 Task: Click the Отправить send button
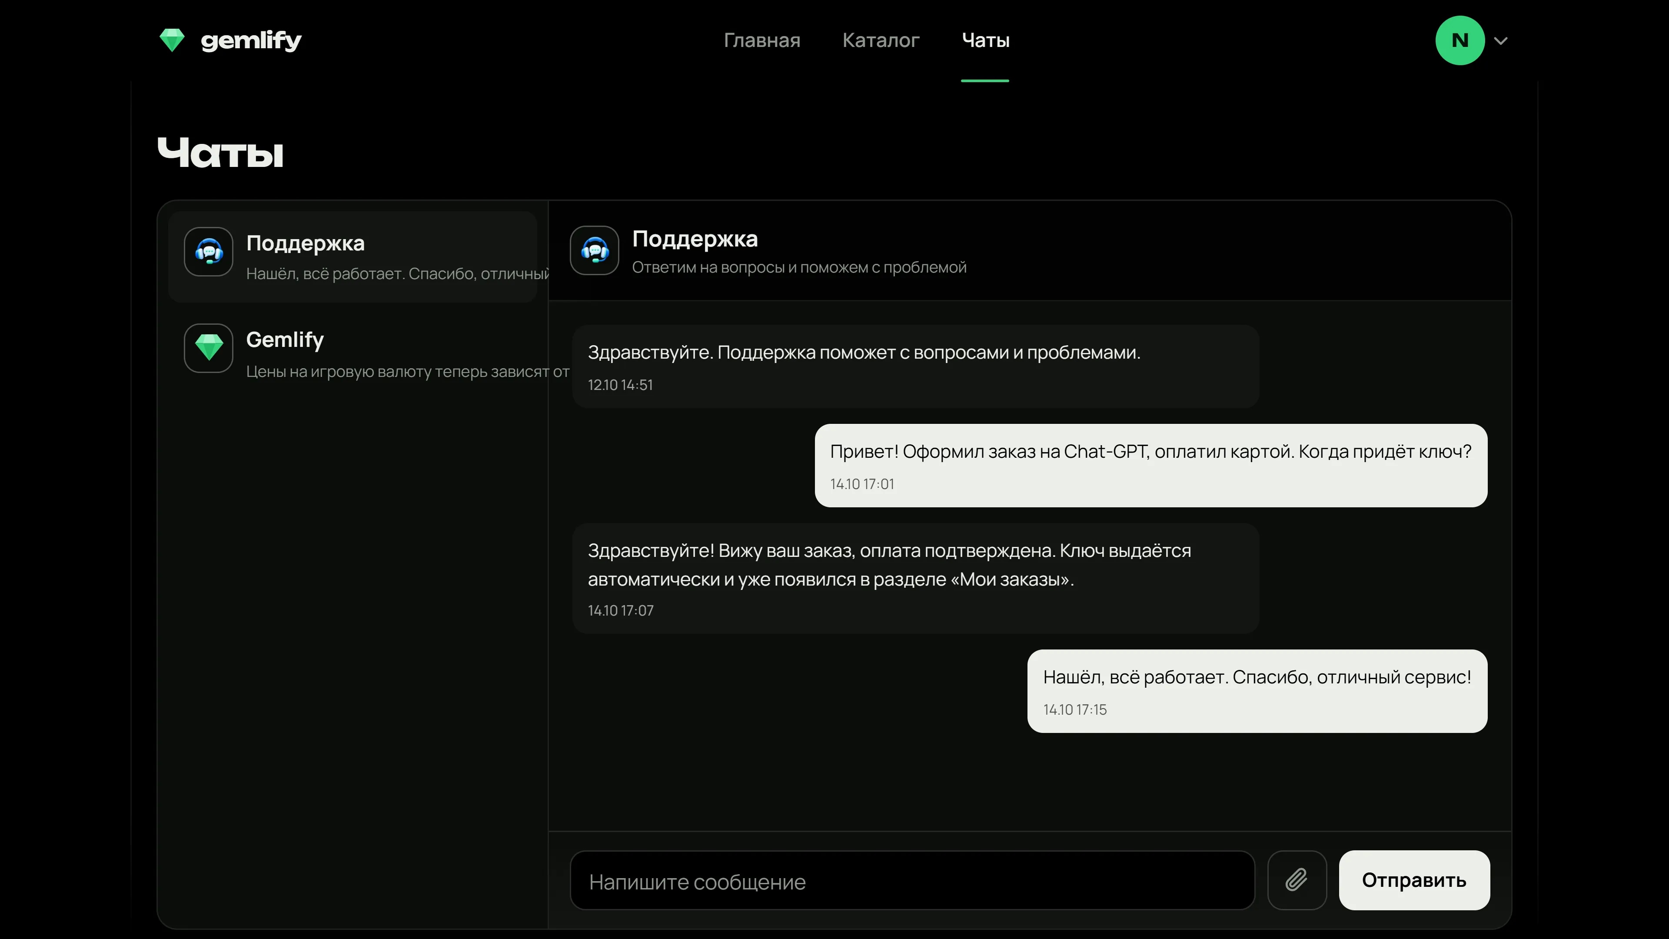[x=1414, y=881]
